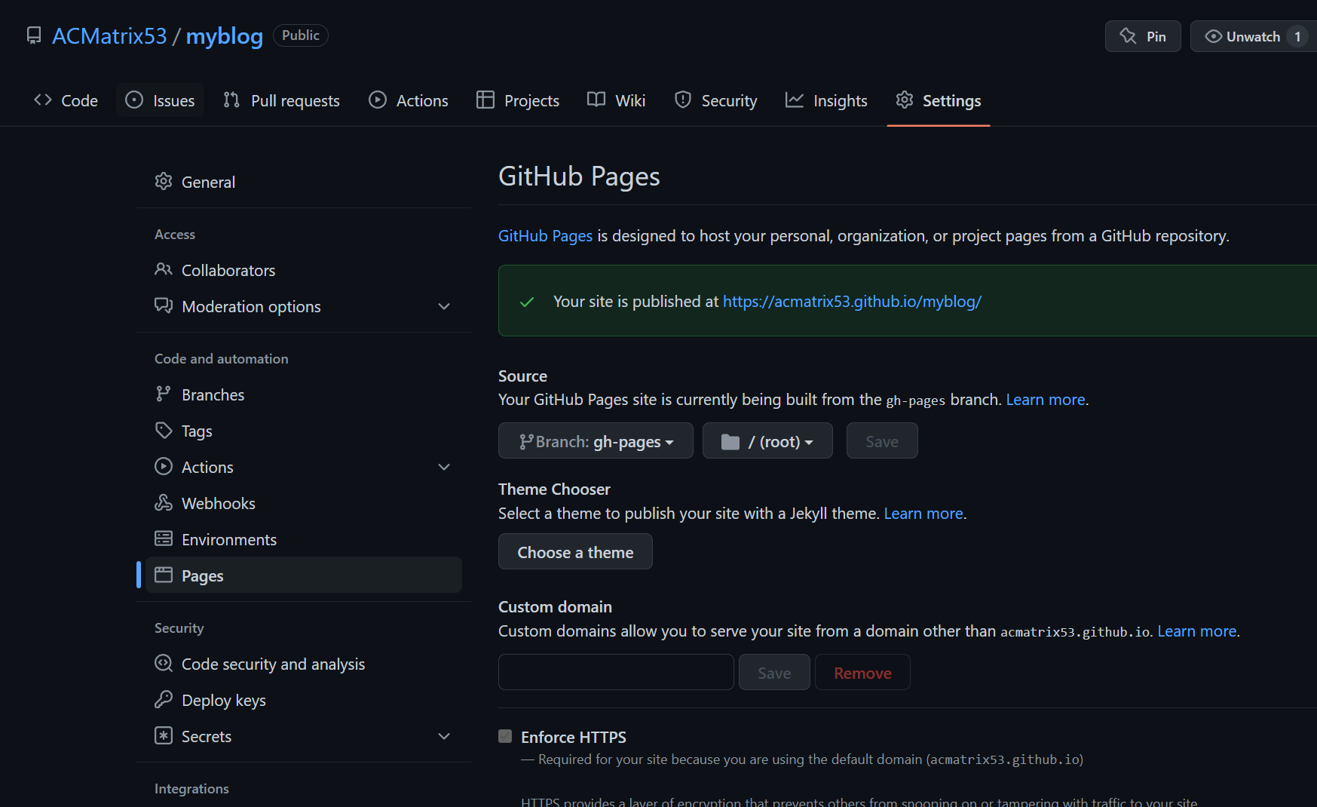Click the Deploy keys key icon
The width and height of the screenshot is (1317, 807).
[x=164, y=699]
